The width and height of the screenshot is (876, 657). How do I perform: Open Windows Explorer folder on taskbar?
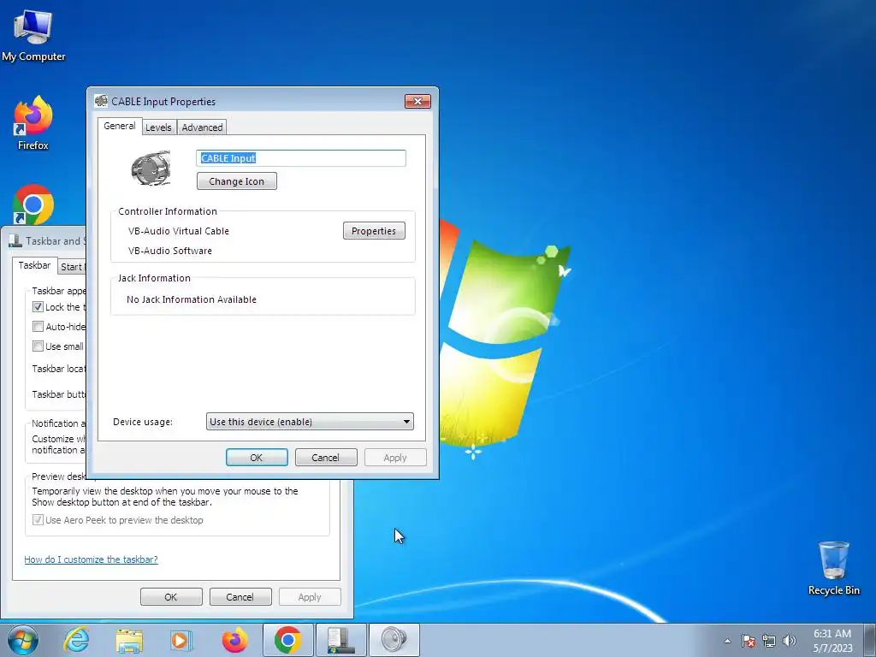point(129,640)
